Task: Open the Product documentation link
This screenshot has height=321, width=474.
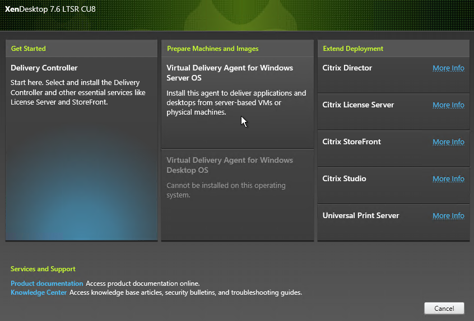Action: (x=47, y=284)
